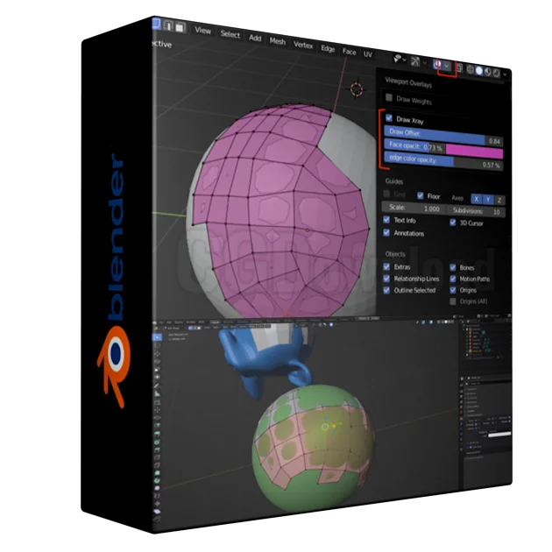The height and width of the screenshot is (552, 552).
Task: Uncheck the Extras checkbox
Action: (386, 266)
